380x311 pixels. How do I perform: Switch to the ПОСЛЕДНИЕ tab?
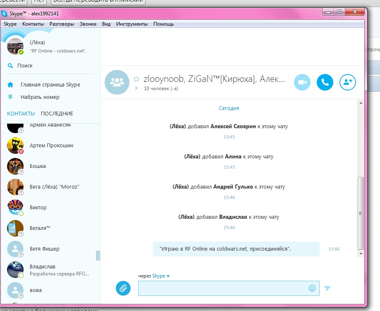[x=57, y=113]
